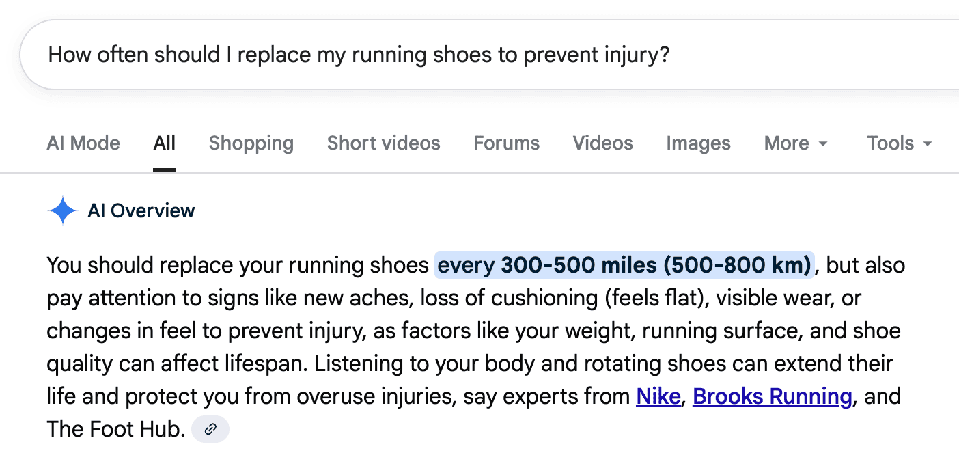Open the Shopping tab
The width and height of the screenshot is (959, 466).
251,143
